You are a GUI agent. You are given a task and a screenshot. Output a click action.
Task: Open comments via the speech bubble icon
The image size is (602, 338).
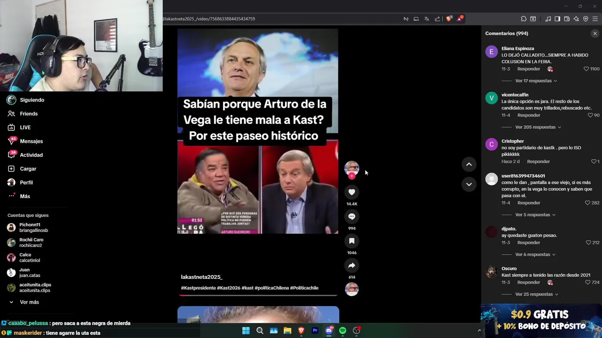click(351, 216)
